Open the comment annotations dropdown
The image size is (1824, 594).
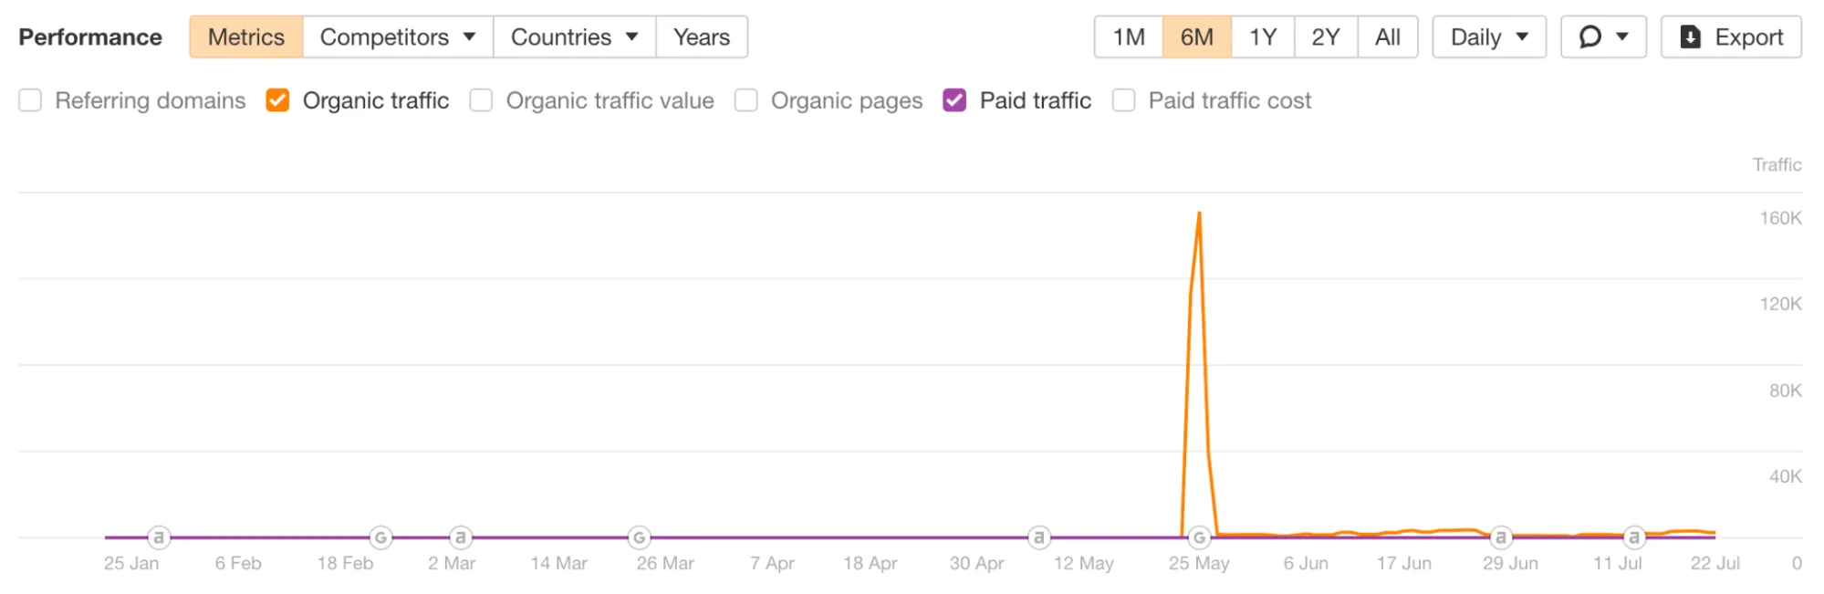(1602, 36)
